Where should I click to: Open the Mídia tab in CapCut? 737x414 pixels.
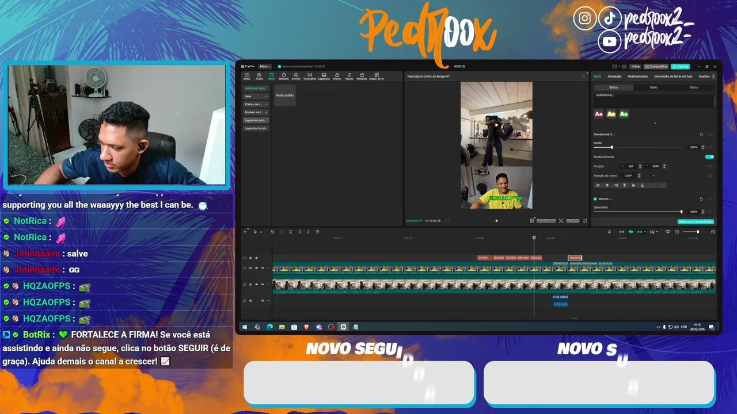click(247, 76)
